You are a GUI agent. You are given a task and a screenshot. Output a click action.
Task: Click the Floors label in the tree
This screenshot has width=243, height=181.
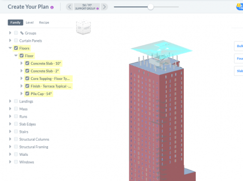(x=24, y=48)
